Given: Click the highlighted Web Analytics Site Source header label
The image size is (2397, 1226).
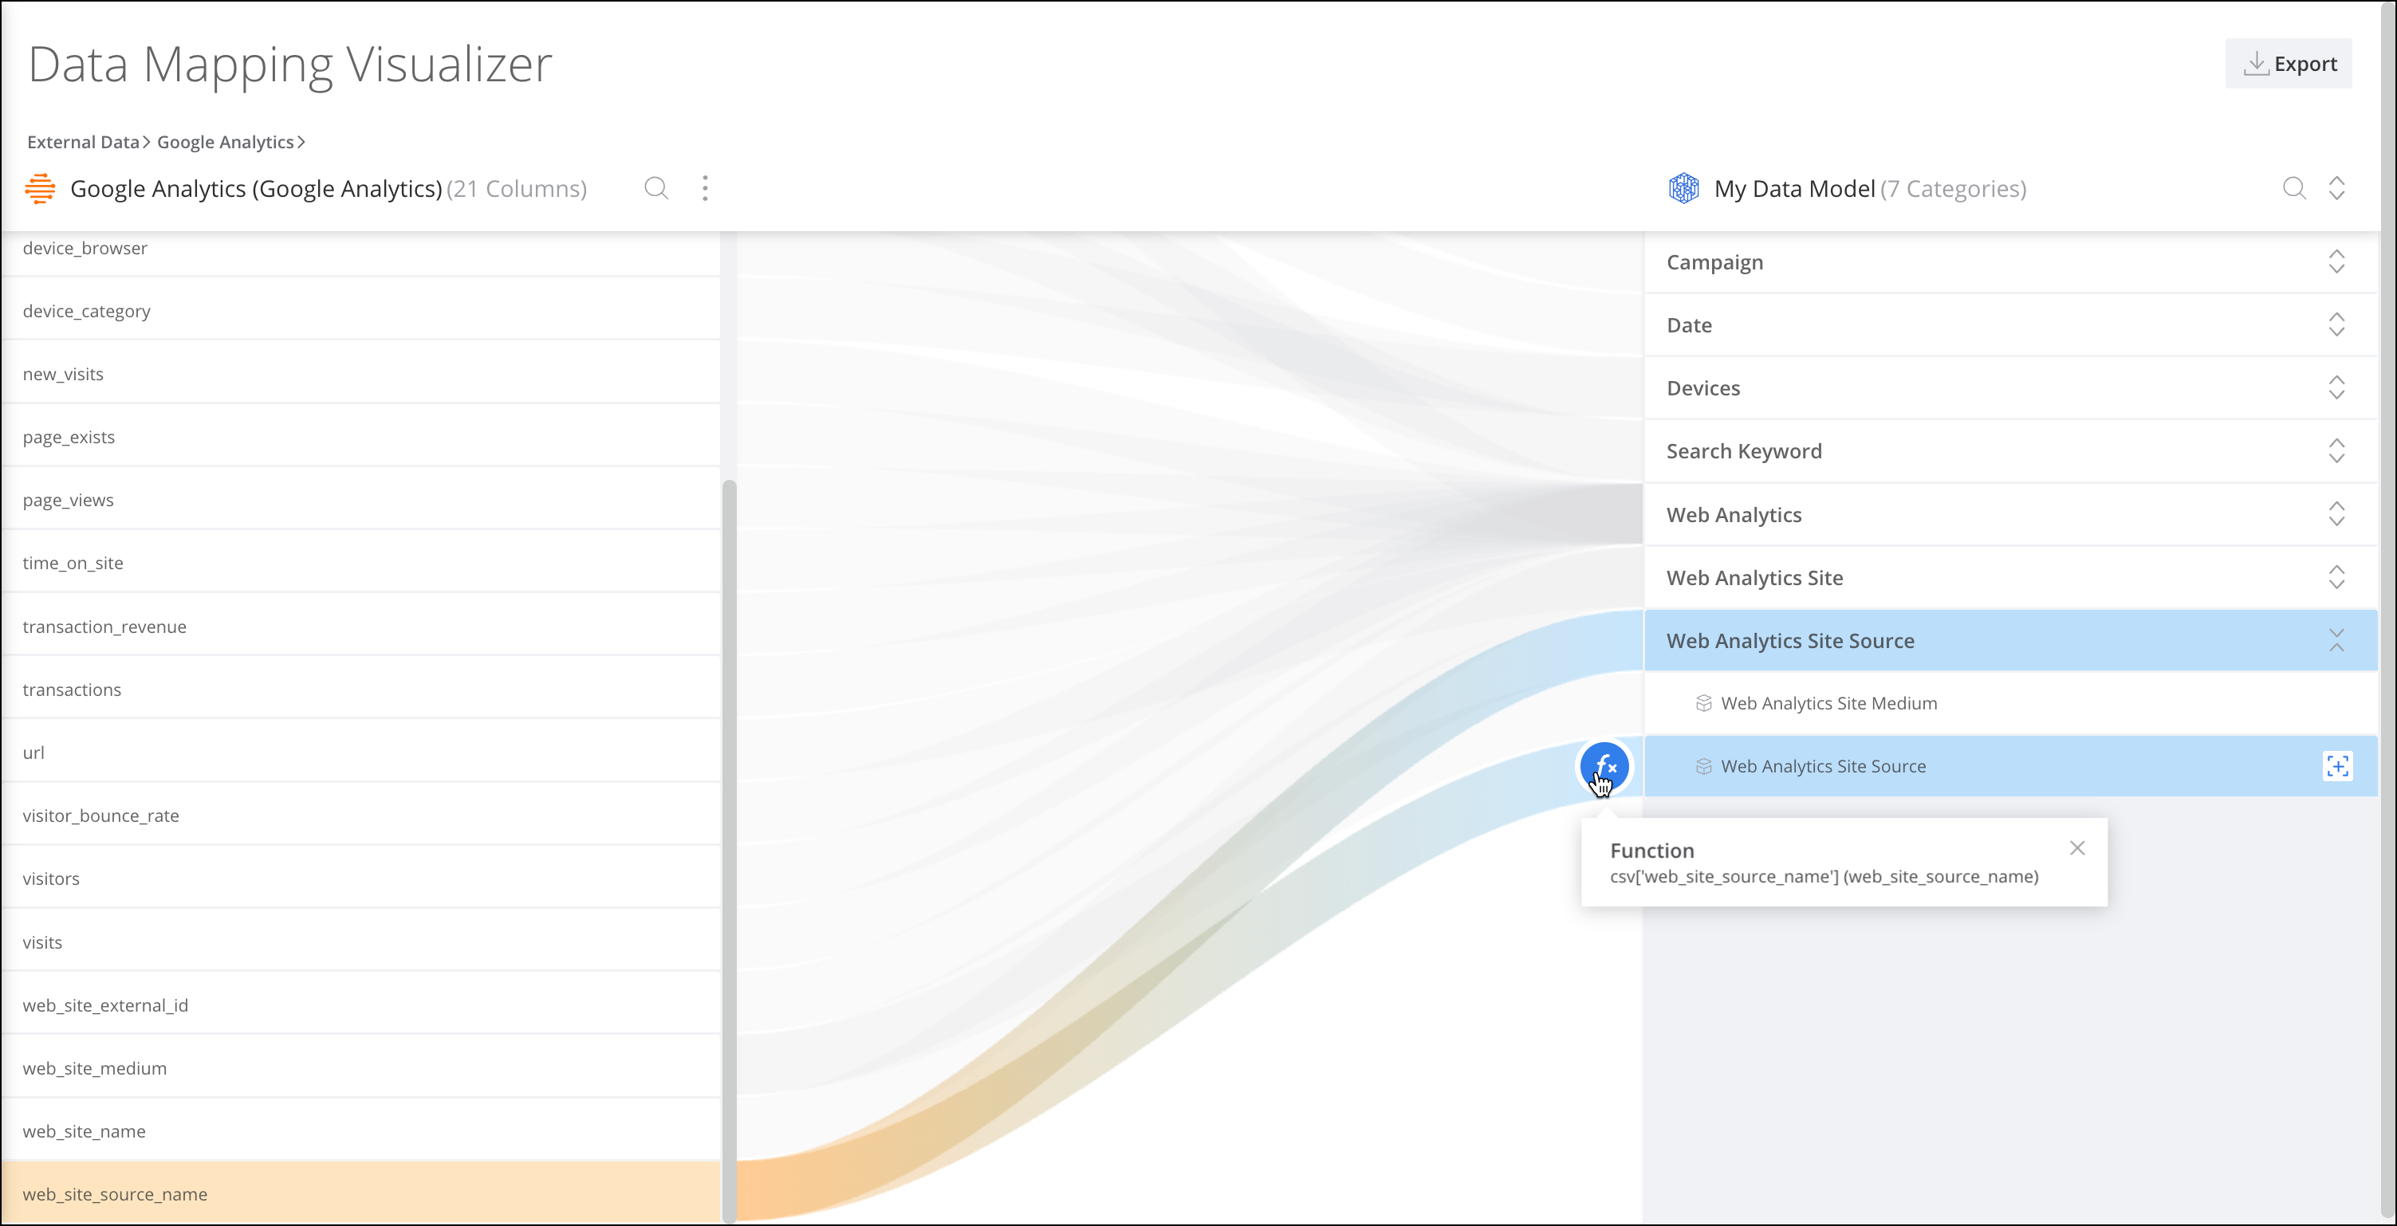Looking at the screenshot, I should click(1790, 641).
